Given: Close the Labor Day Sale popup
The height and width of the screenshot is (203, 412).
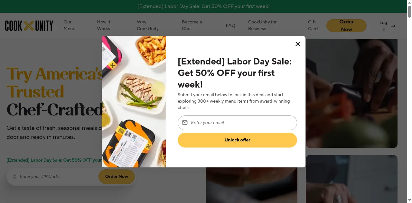Looking at the screenshot, I should tap(298, 44).
